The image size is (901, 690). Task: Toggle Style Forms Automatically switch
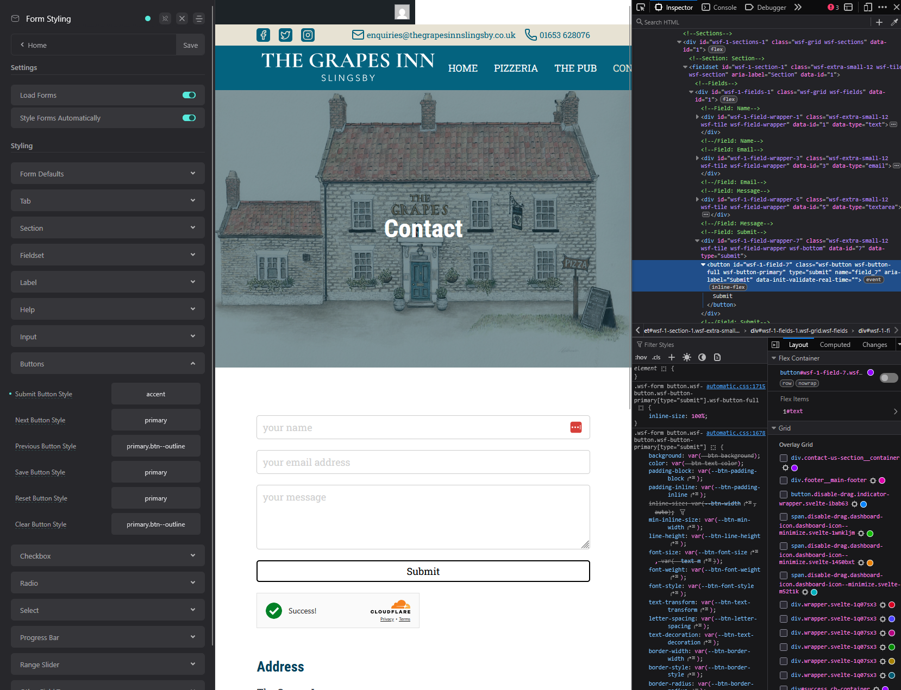(x=189, y=118)
